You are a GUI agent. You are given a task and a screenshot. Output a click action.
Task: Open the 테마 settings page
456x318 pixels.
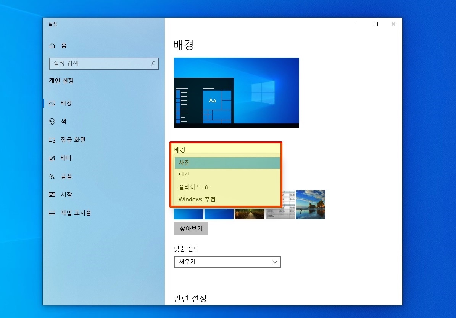coord(103,158)
